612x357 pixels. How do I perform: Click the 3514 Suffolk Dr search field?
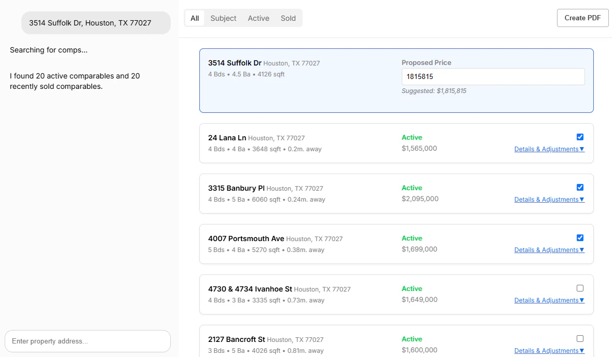(x=96, y=23)
